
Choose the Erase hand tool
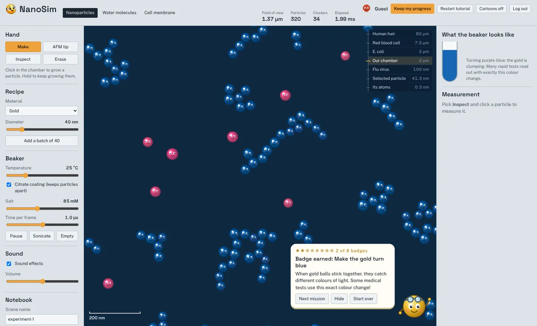60,59
